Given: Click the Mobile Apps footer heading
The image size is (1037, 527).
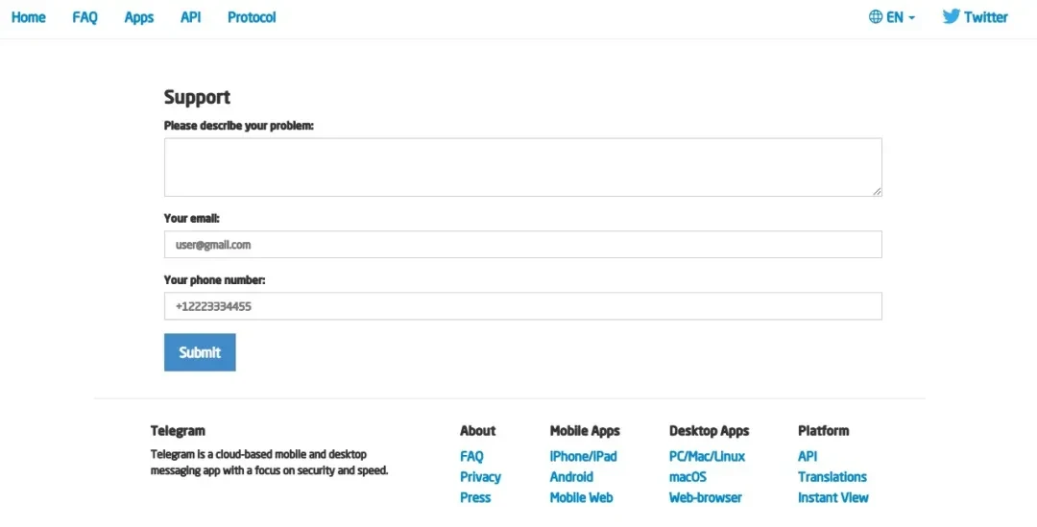Looking at the screenshot, I should tap(585, 431).
